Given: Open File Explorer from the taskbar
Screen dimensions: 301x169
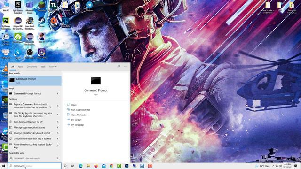Looking at the screenshot, I should [88, 166].
